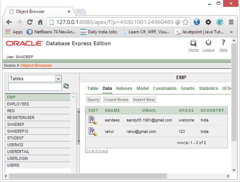The height and width of the screenshot is (182, 240).
Task: Click the Home breadcrumb link
Action: [10, 66]
